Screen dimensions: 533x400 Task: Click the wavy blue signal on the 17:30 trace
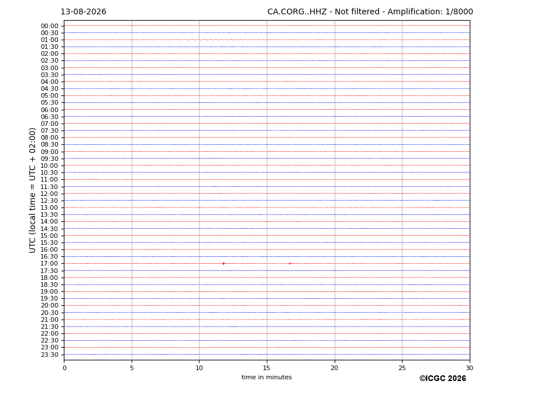pyautogui.click(x=274, y=271)
